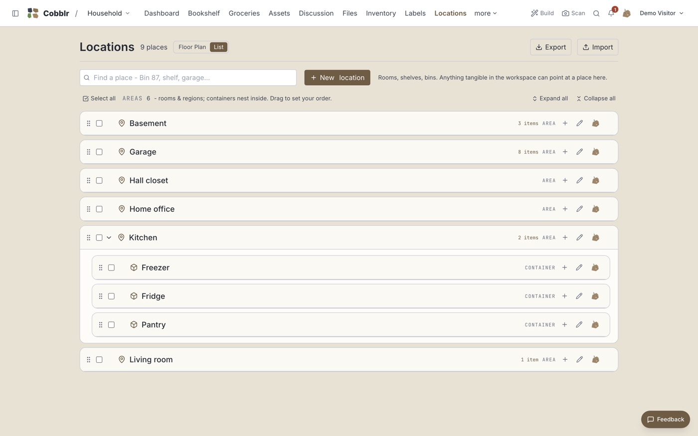Open the more navigation dropdown
The width and height of the screenshot is (698, 436).
pos(485,13)
